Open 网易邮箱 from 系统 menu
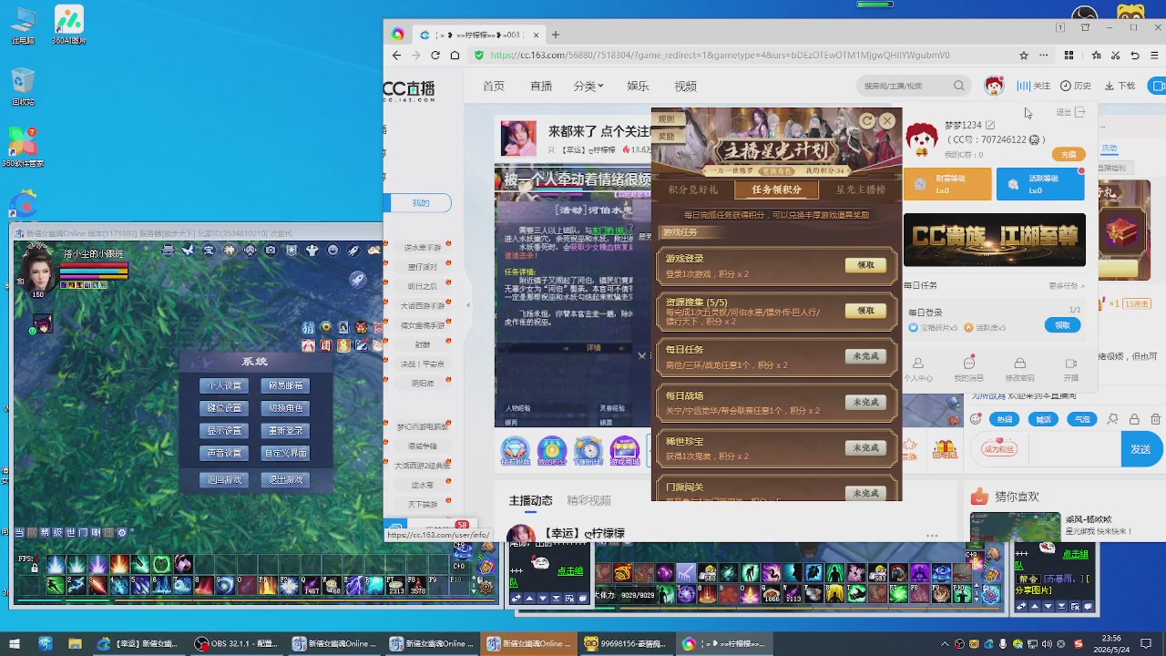Viewport: 1166px width, 656px height. pyautogui.click(x=285, y=385)
